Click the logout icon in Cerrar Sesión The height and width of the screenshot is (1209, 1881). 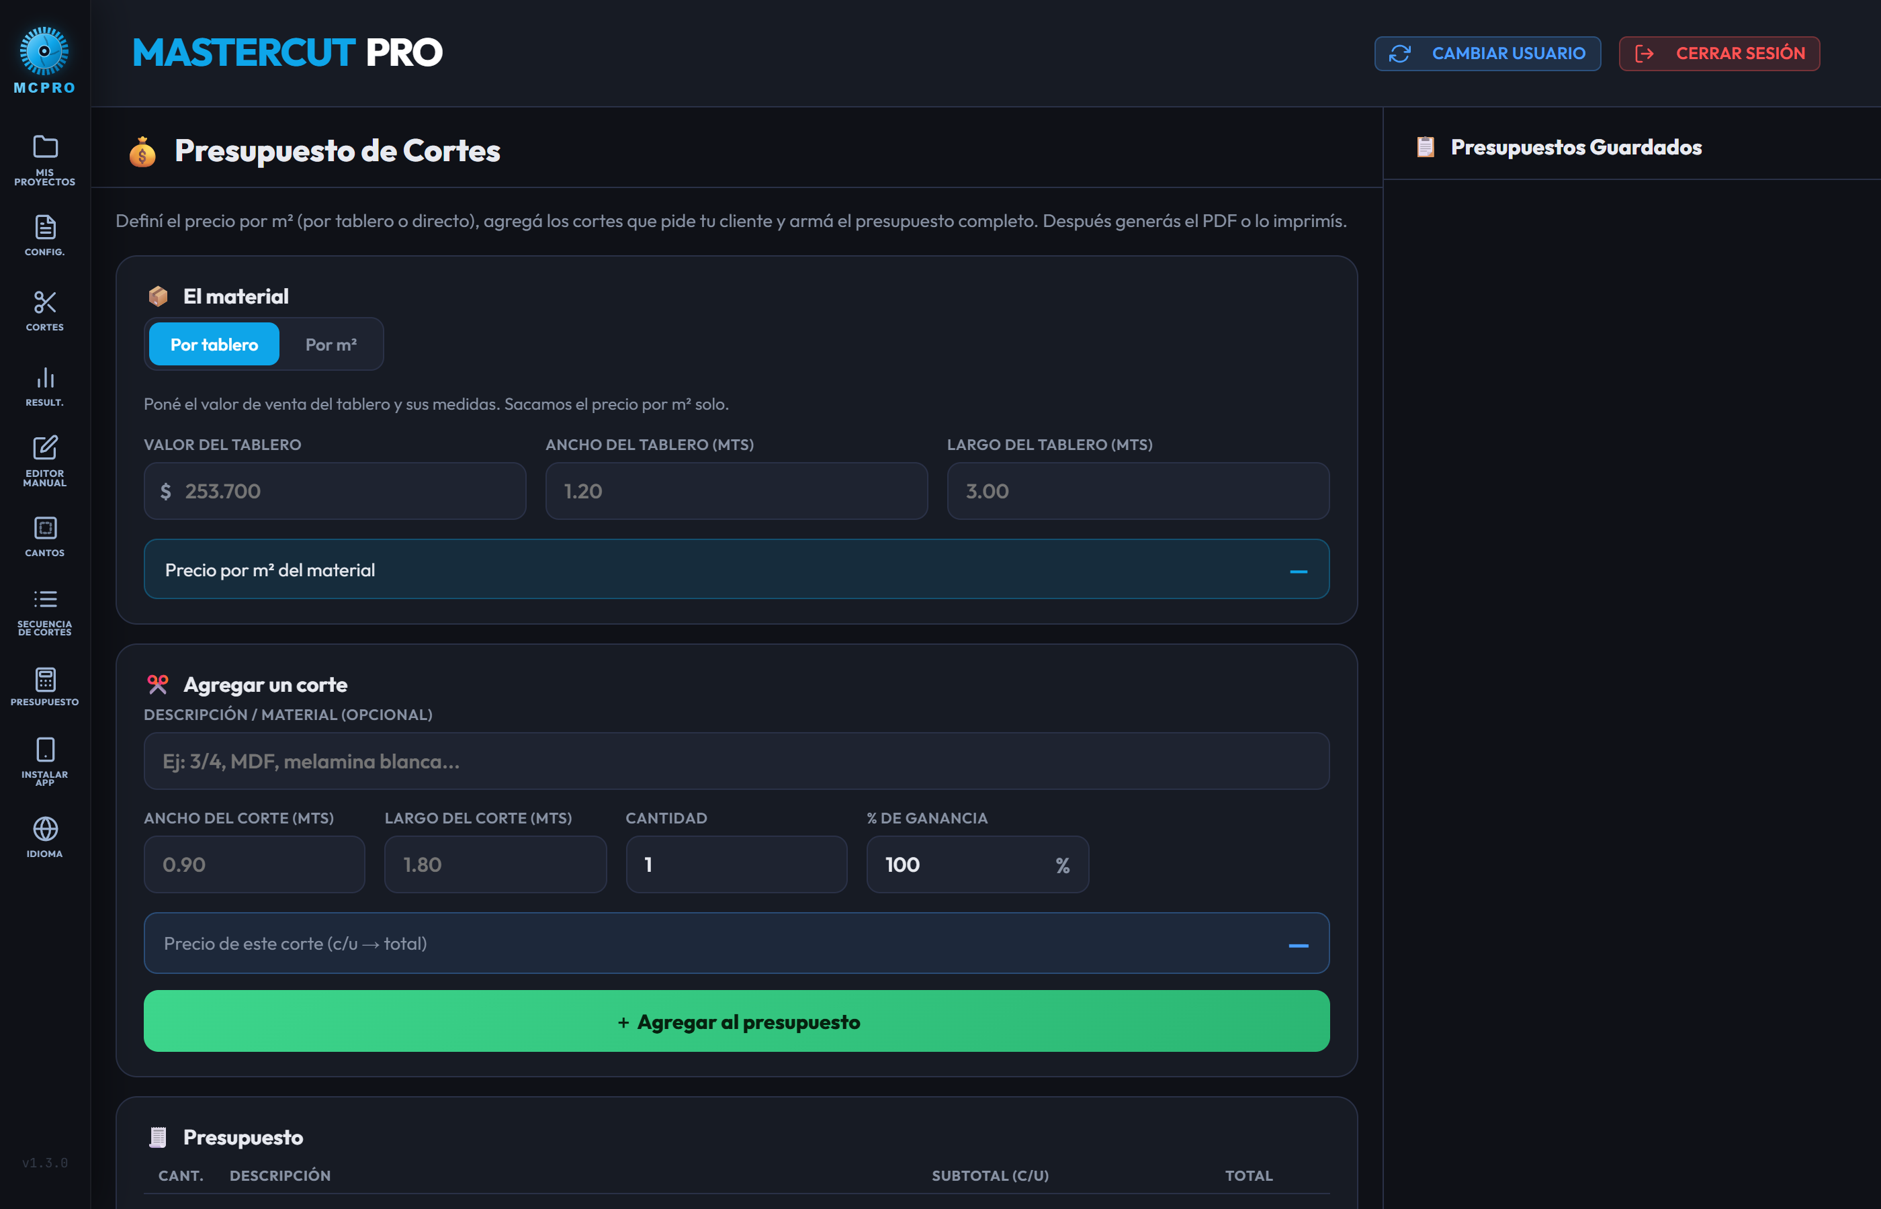coord(1645,53)
